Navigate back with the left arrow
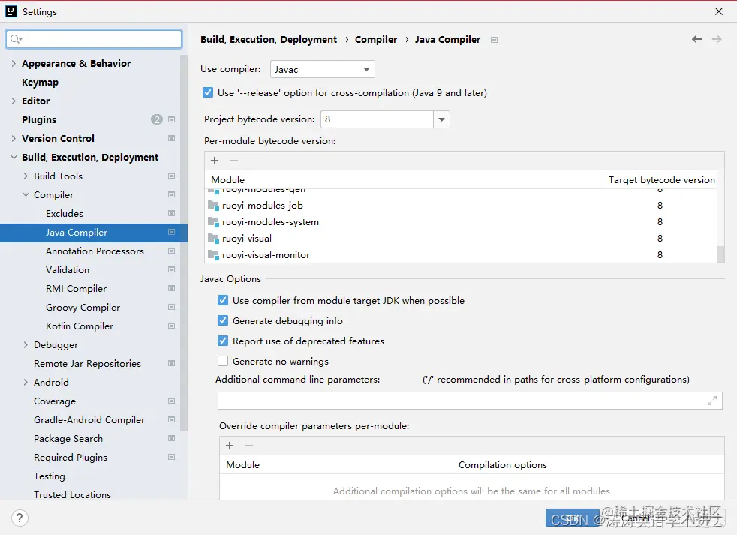The width and height of the screenshot is (737, 535). [696, 39]
